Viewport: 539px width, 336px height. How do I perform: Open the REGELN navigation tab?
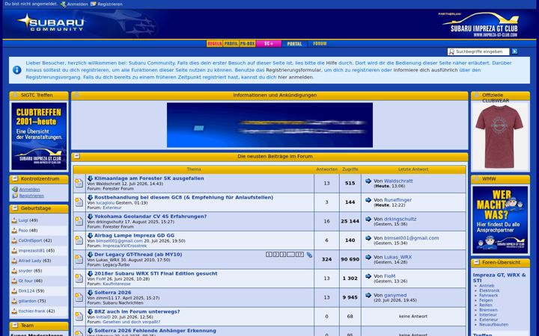click(x=215, y=43)
